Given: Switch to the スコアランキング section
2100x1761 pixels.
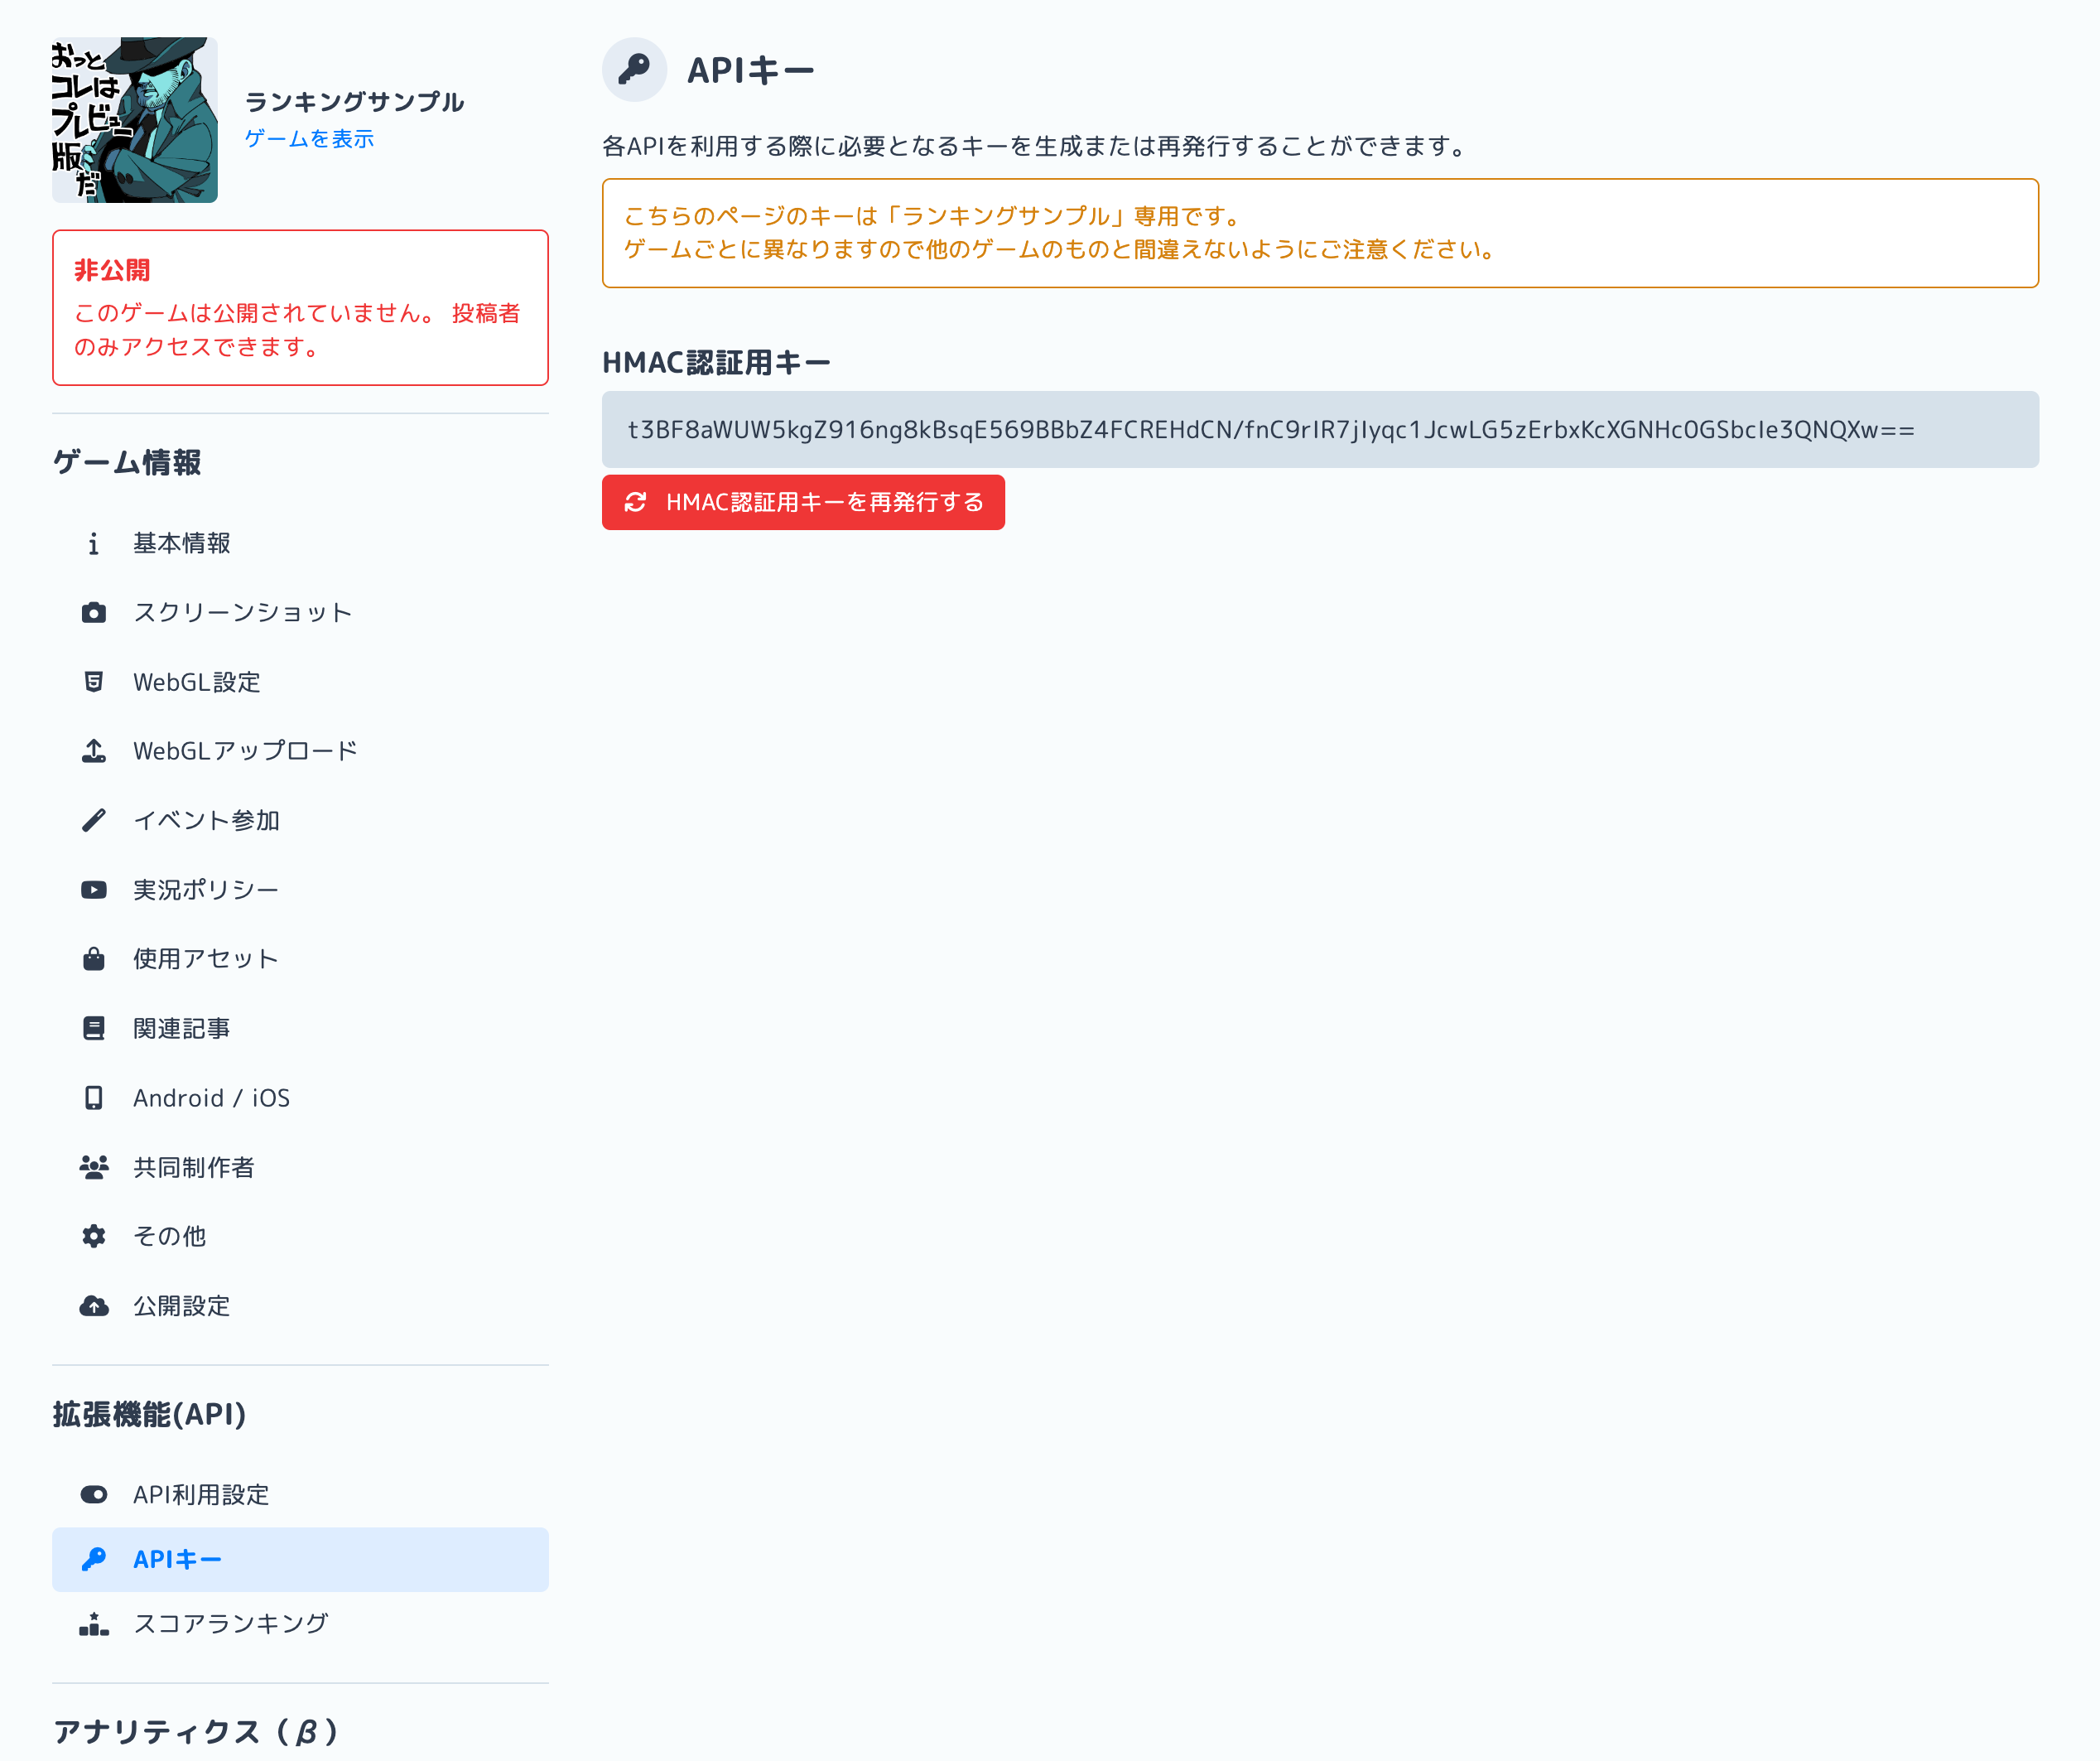Looking at the screenshot, I should (x=230, y=1624).
